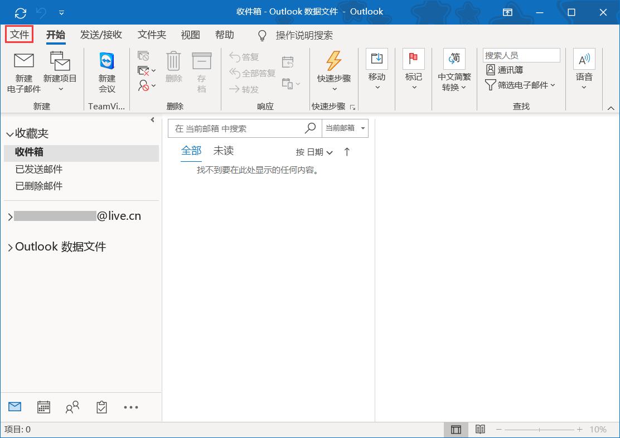Expand the Outlook 数据文件 folder tree
The image size is (620, 438).
click(9, 246)
